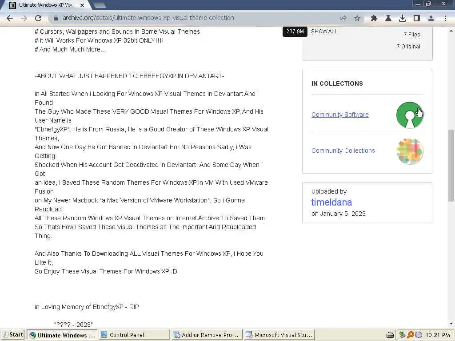Open the Community Software collection link
The image size is (455, 341).
340,115
